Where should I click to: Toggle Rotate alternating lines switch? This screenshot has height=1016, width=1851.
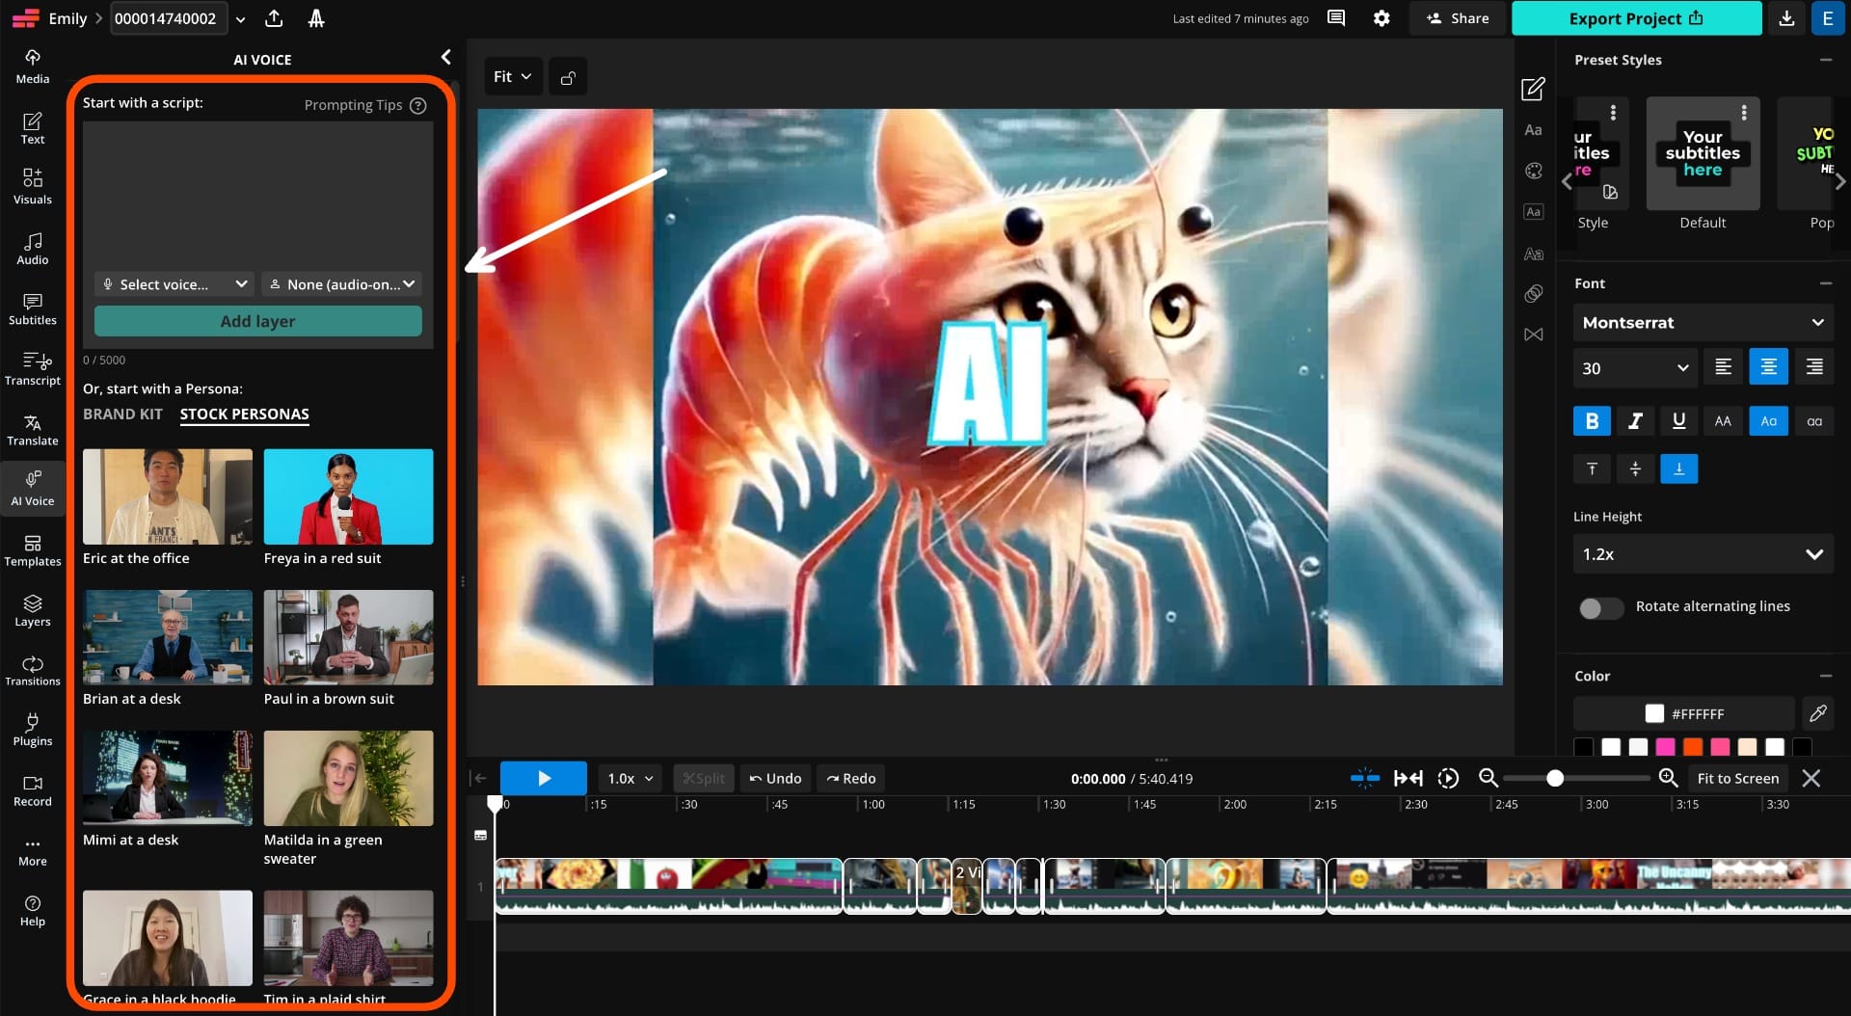[1601, 607]
